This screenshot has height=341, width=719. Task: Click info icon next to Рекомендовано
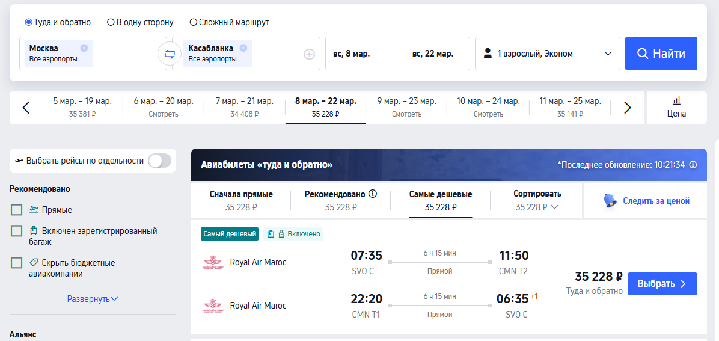click(372, 194)
